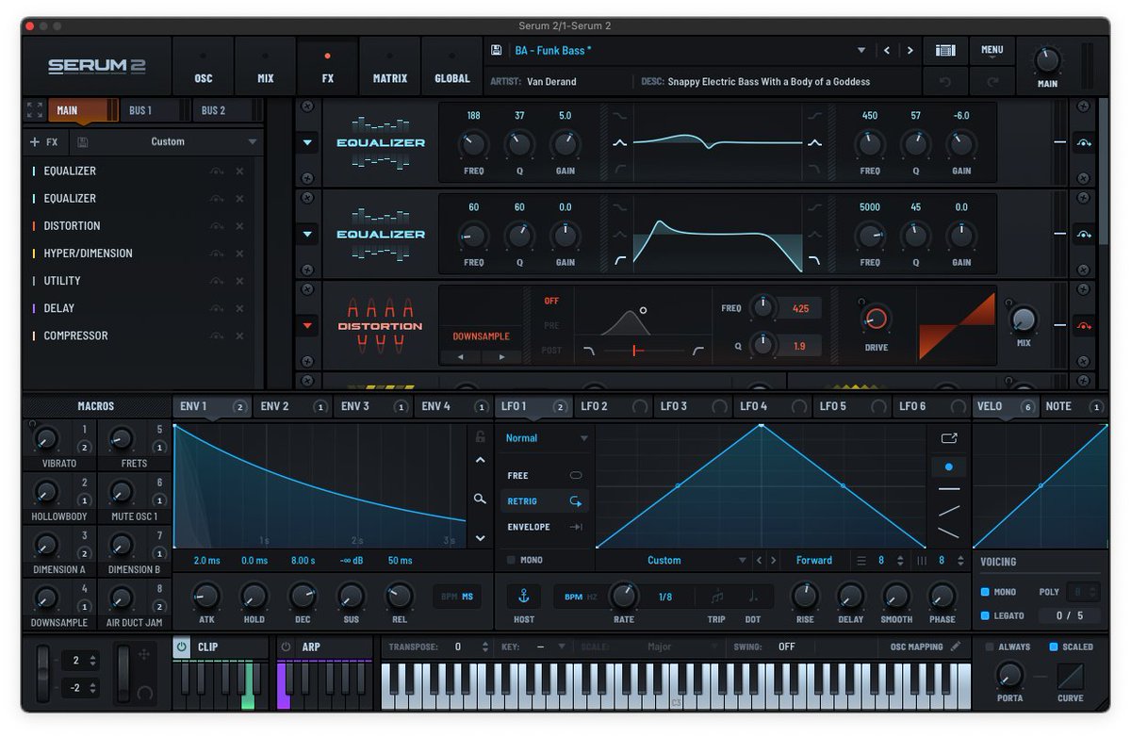The width and height of the screenshot is (1131, 737).
Task: Click the TRANSPOSE value stepper
Action: point(485,647)
